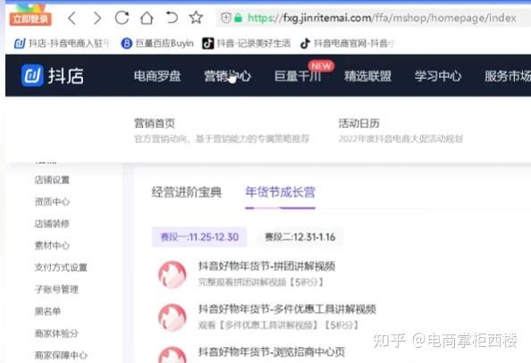
Task: Open 商家体验分 in sidebar
Action: tap(56, 333)
